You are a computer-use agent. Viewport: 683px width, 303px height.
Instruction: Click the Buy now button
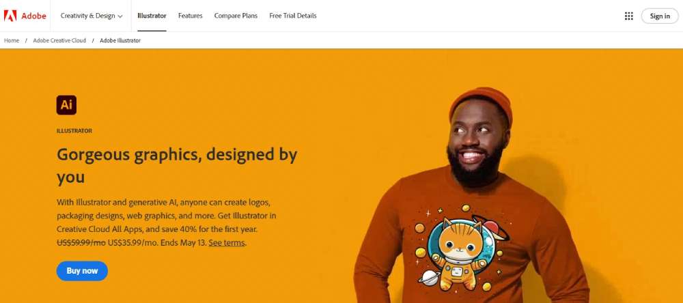click(82, 271)
